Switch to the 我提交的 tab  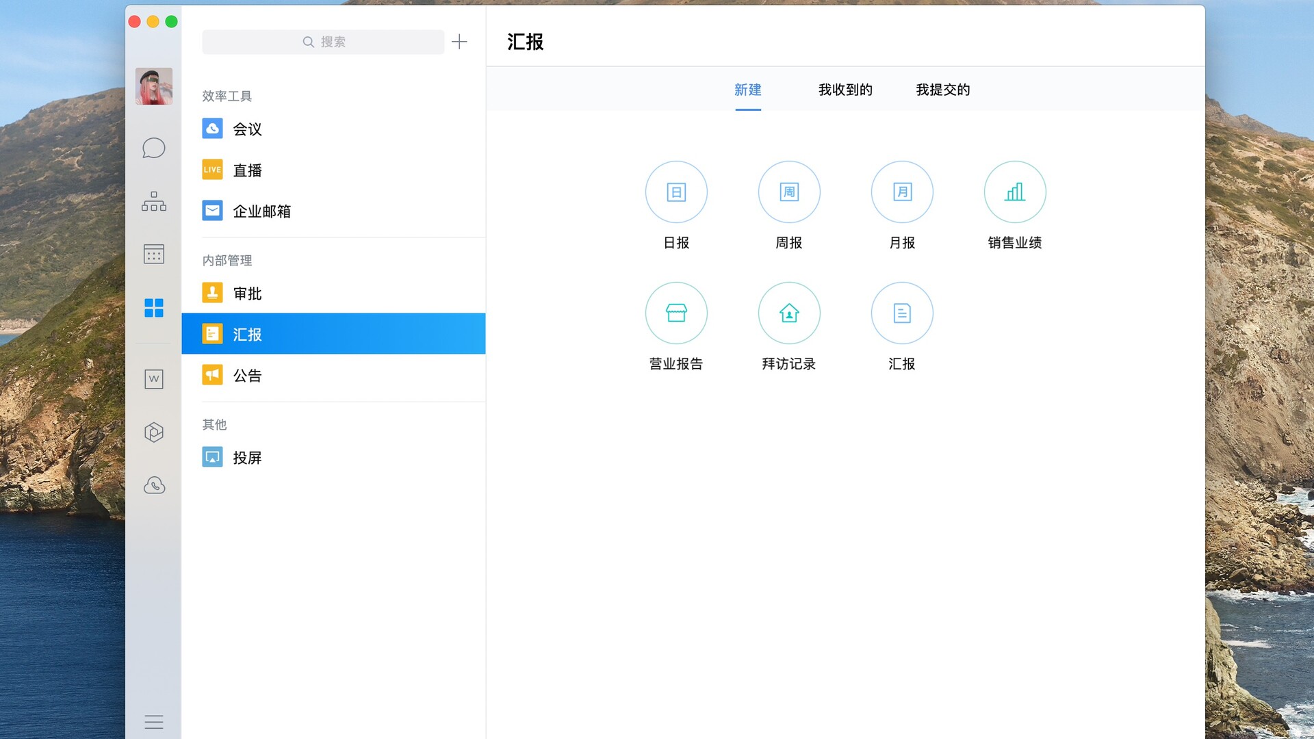coord(942,90)
